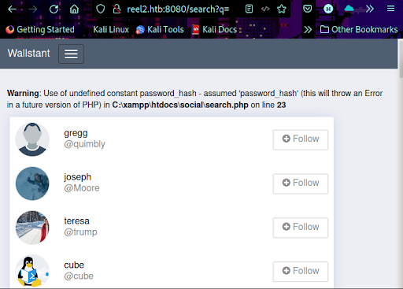Open the H extension icon in the toolbar
Image resolution: width=403 pixels, height=289 pixels.
pyautogui.click(x=328, y=9)
